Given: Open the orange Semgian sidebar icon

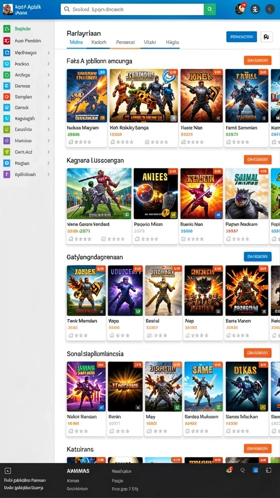Looking at the screenshot, I should click(x=7, y=97).
